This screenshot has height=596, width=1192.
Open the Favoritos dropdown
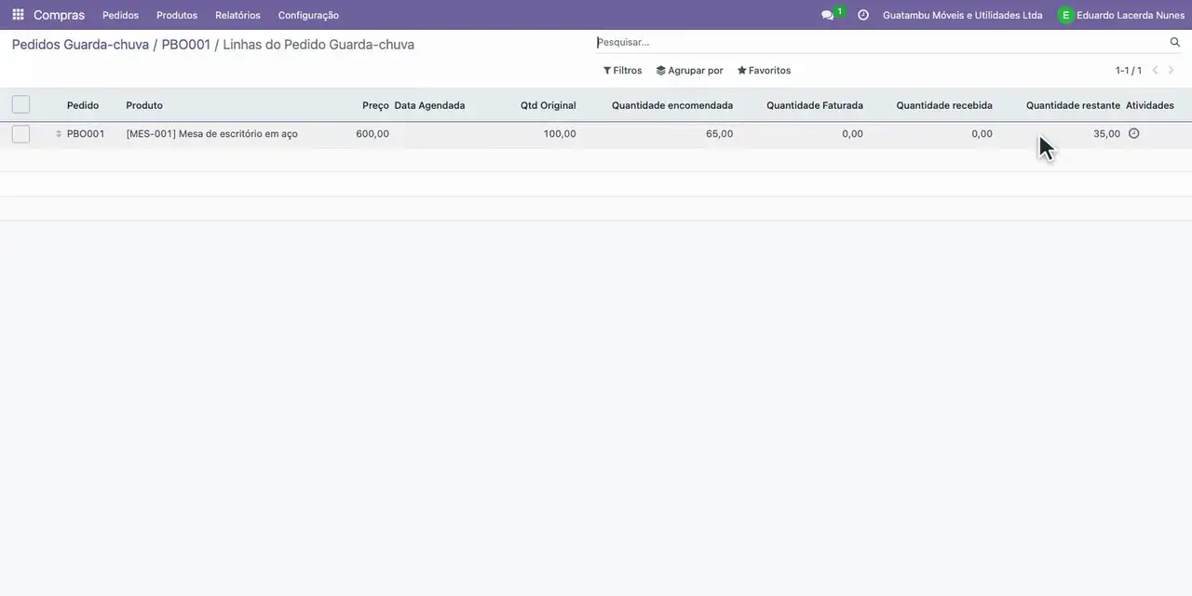click(x=765, y=70)
